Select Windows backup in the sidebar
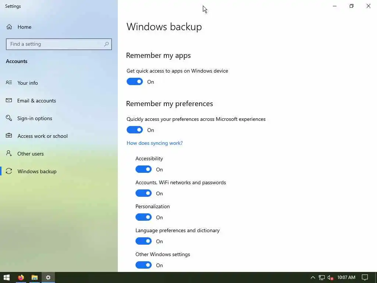377x283 pixels. click(59, 171)
